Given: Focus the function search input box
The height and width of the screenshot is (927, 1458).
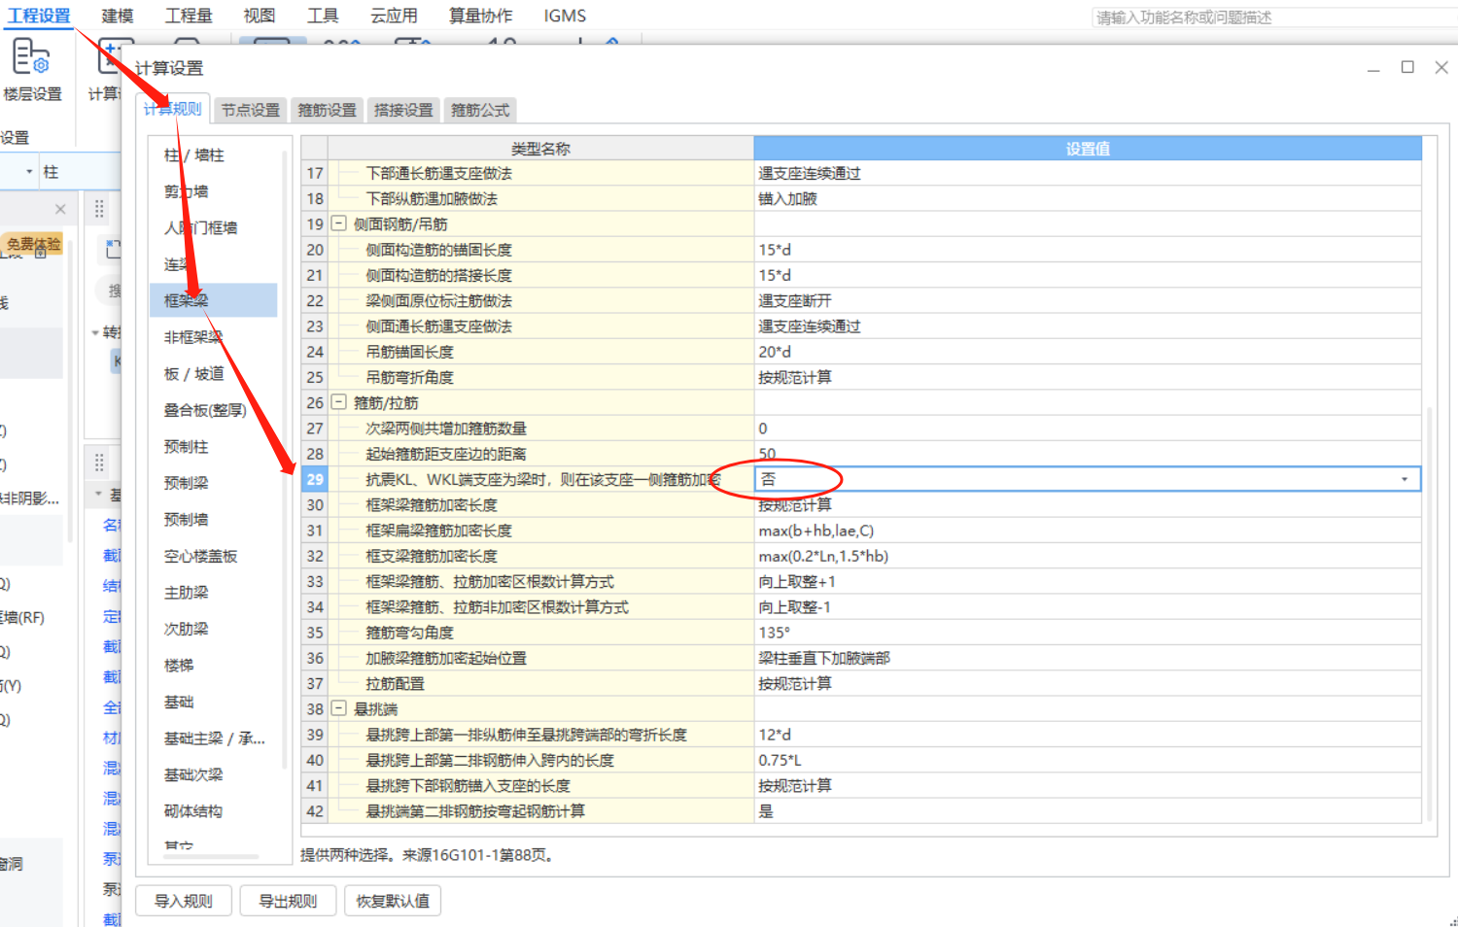Looking at the screenshot, I should tap(1273, 17).
